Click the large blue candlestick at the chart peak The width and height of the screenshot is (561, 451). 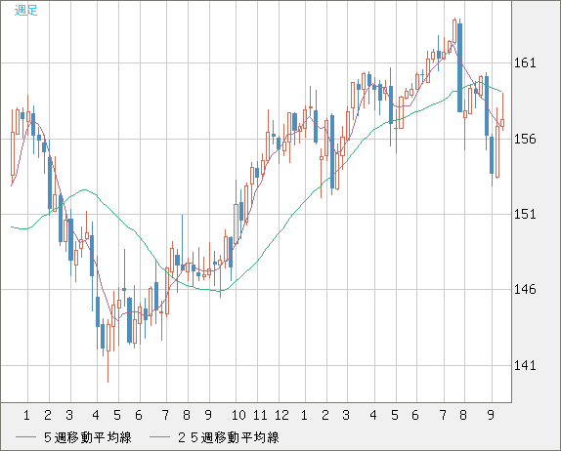tap(459, 67)
